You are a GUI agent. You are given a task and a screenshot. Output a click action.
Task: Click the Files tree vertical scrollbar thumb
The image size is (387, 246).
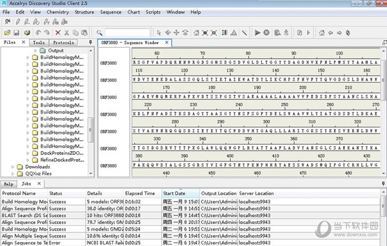click(x=90, y=130)
